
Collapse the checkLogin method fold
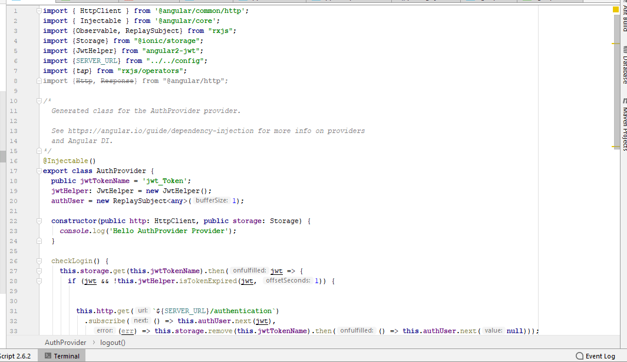(x=39, y=261)
